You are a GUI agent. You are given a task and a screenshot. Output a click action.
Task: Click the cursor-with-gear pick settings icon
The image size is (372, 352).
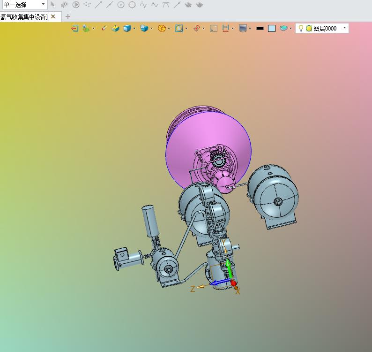click(x=64, y=5)
